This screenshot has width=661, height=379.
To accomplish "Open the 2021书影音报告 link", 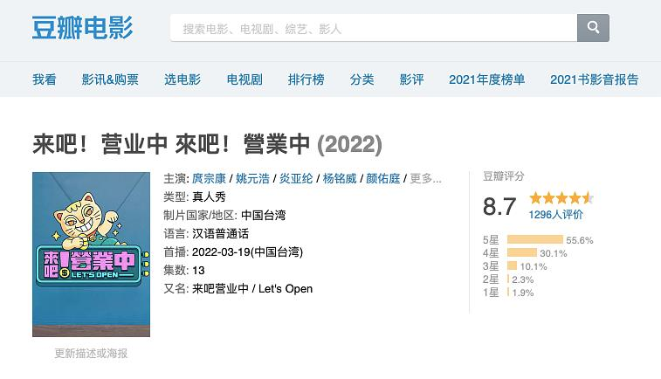I will coord(594,79).
